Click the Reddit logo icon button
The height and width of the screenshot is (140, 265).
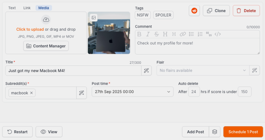pyautogui.click(x=194, y=11)
